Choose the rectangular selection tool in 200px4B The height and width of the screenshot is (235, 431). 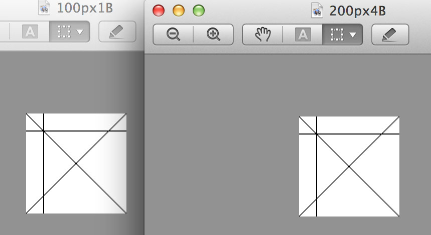pyautogui.click(x=337, y=35)
